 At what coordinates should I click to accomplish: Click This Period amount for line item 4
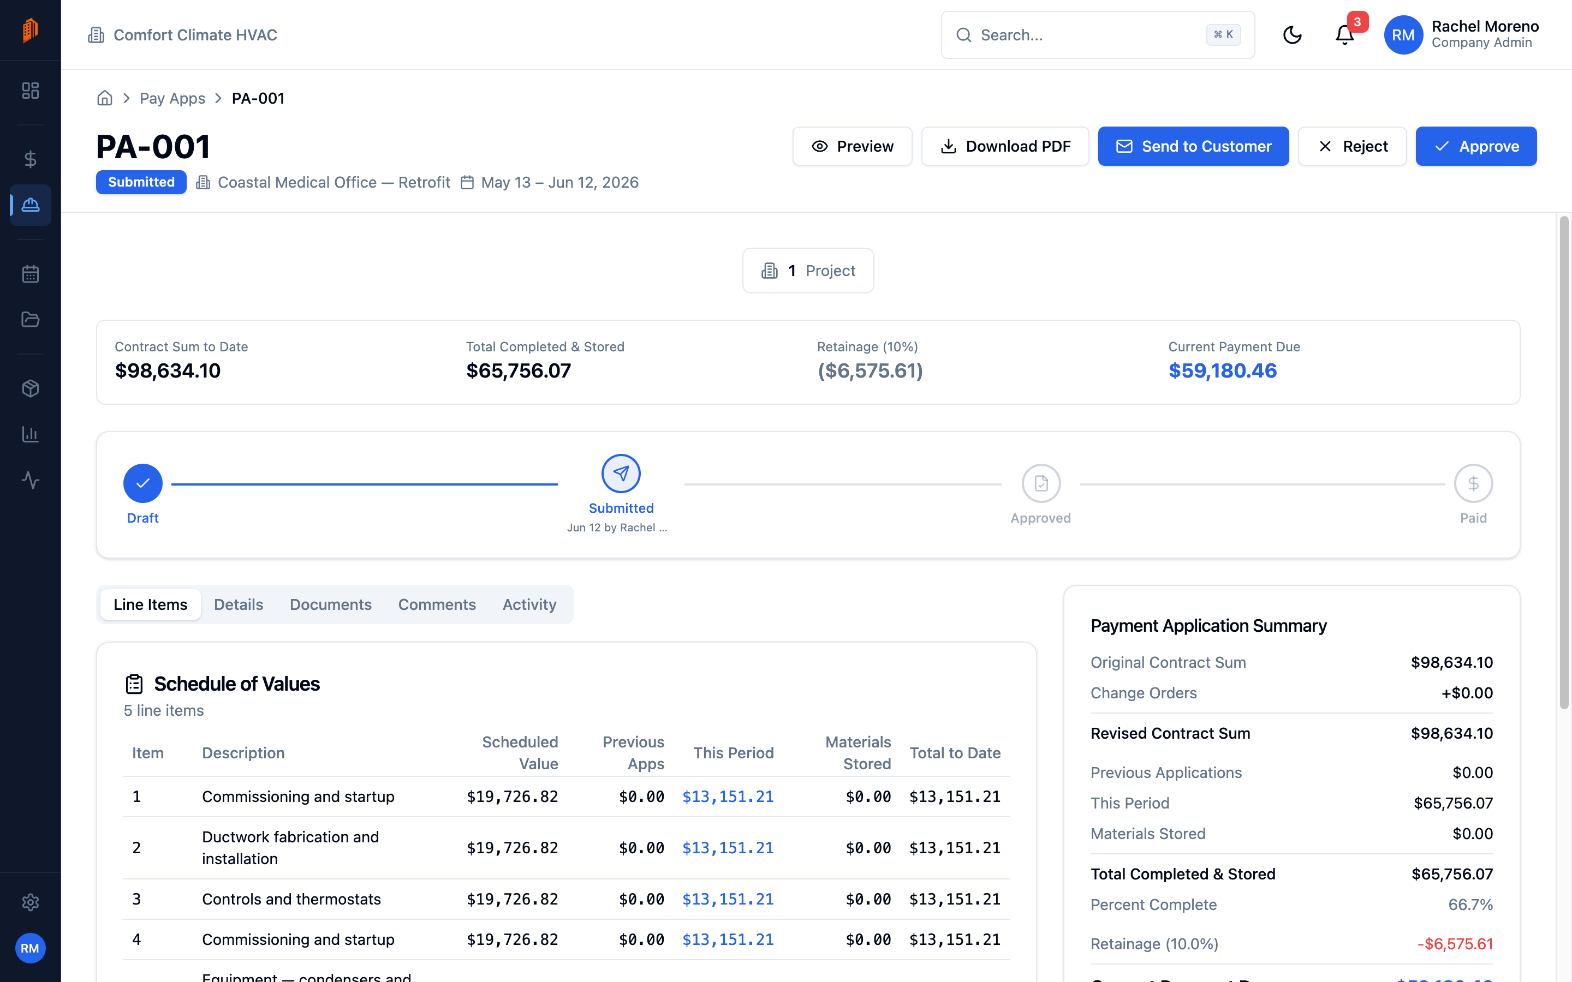(x=728, y=940)
